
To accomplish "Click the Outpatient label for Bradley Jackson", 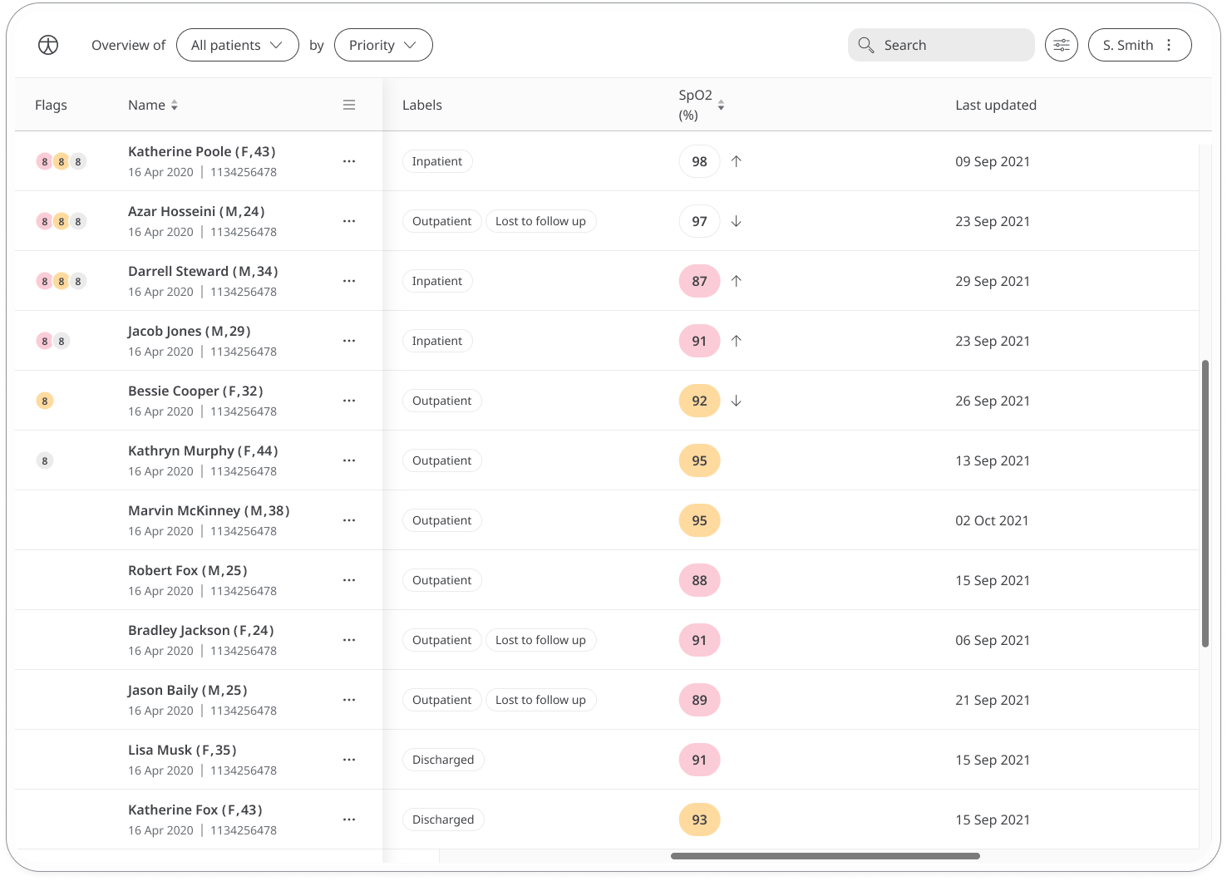I will pyautogui.click(x=442, y=640).
